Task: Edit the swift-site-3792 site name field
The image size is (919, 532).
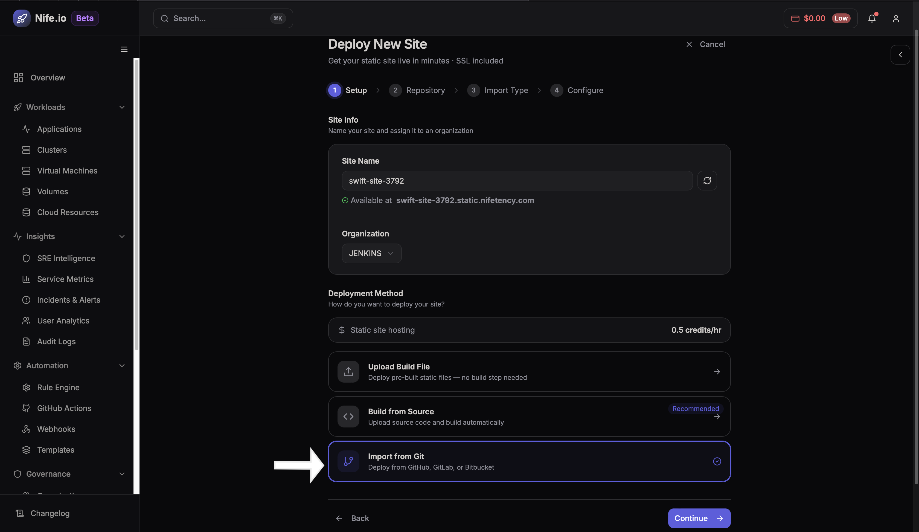Action: click(x=517, y=180)
